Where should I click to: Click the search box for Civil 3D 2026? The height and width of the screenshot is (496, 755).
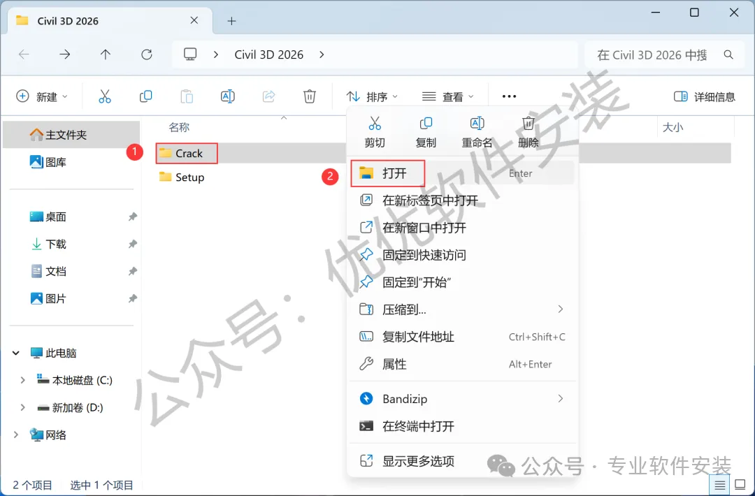pos(666,55)
